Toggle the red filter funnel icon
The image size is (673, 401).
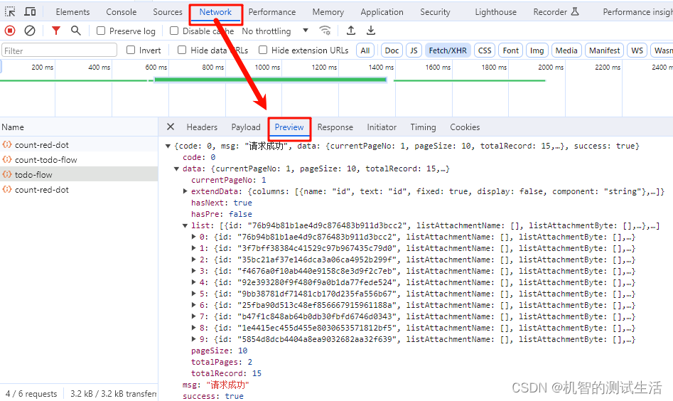pos(56,31)
